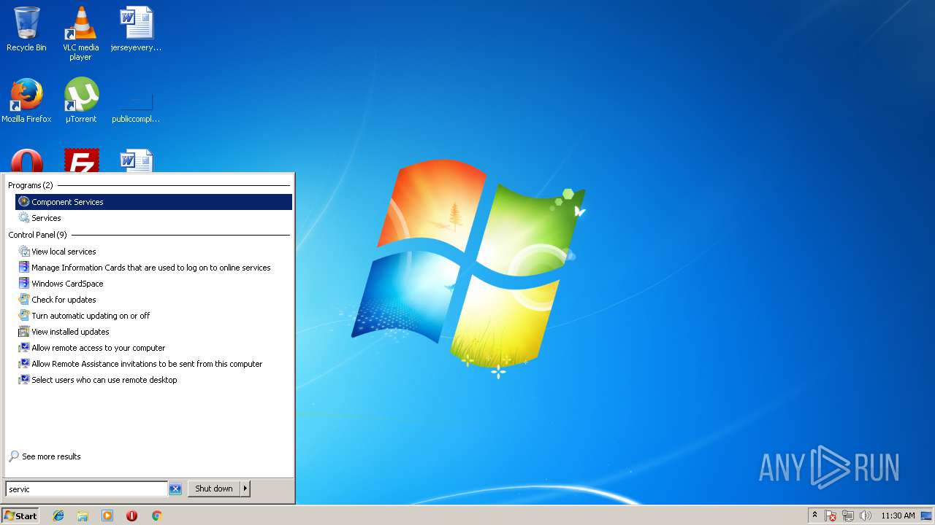Click the Component Services gear icon
This screenshot has width=935, height=525.
pyautogui.click(x=24, y=202)
